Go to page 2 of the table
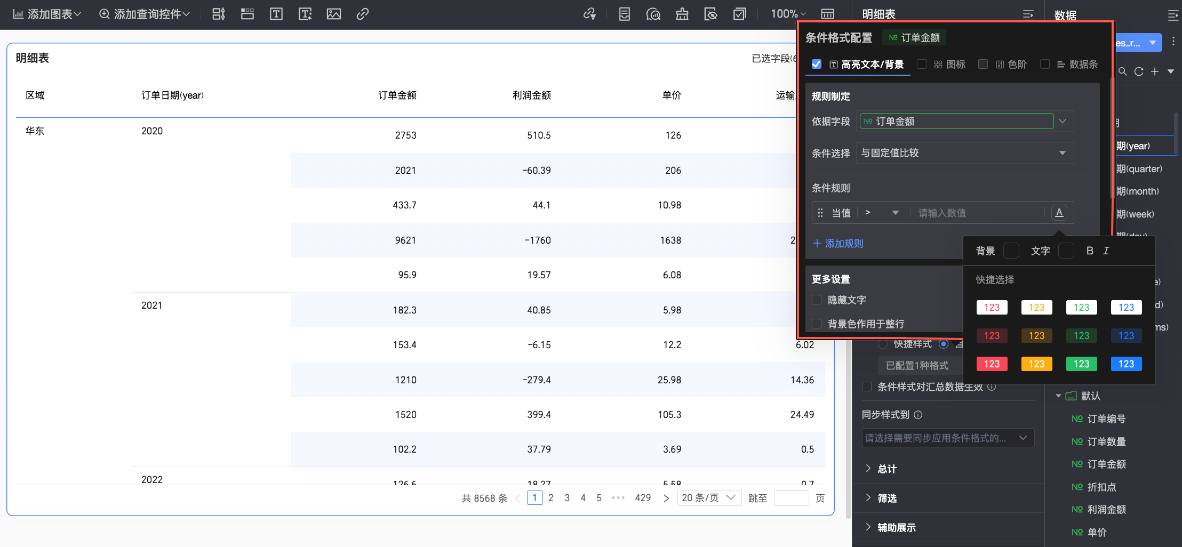The width and height of the screenshot is (1182, 547). [551, 498]
